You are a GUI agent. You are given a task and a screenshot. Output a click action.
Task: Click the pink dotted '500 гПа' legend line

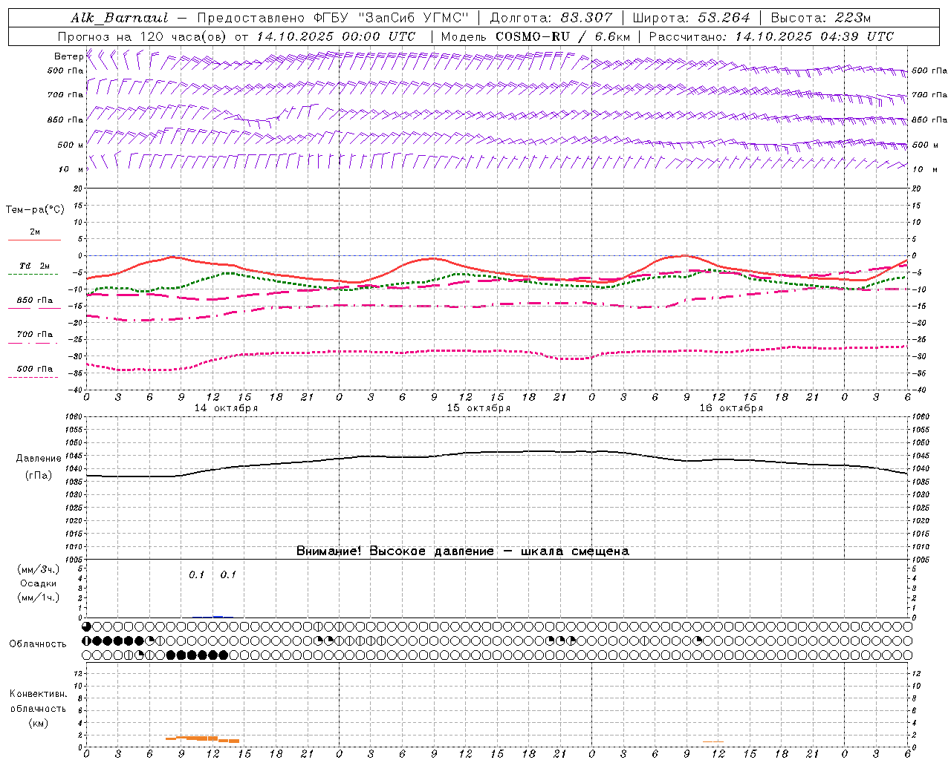tap(33, 377)
